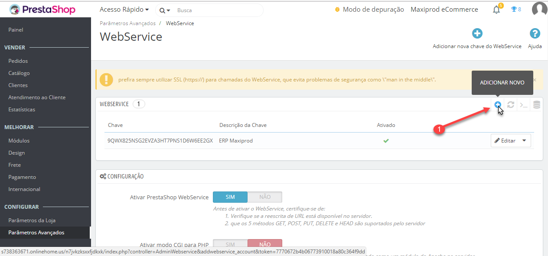Click the Editar button for ERP Maxiprod
This screenshot has width=548, height=256.
[505, 141]
